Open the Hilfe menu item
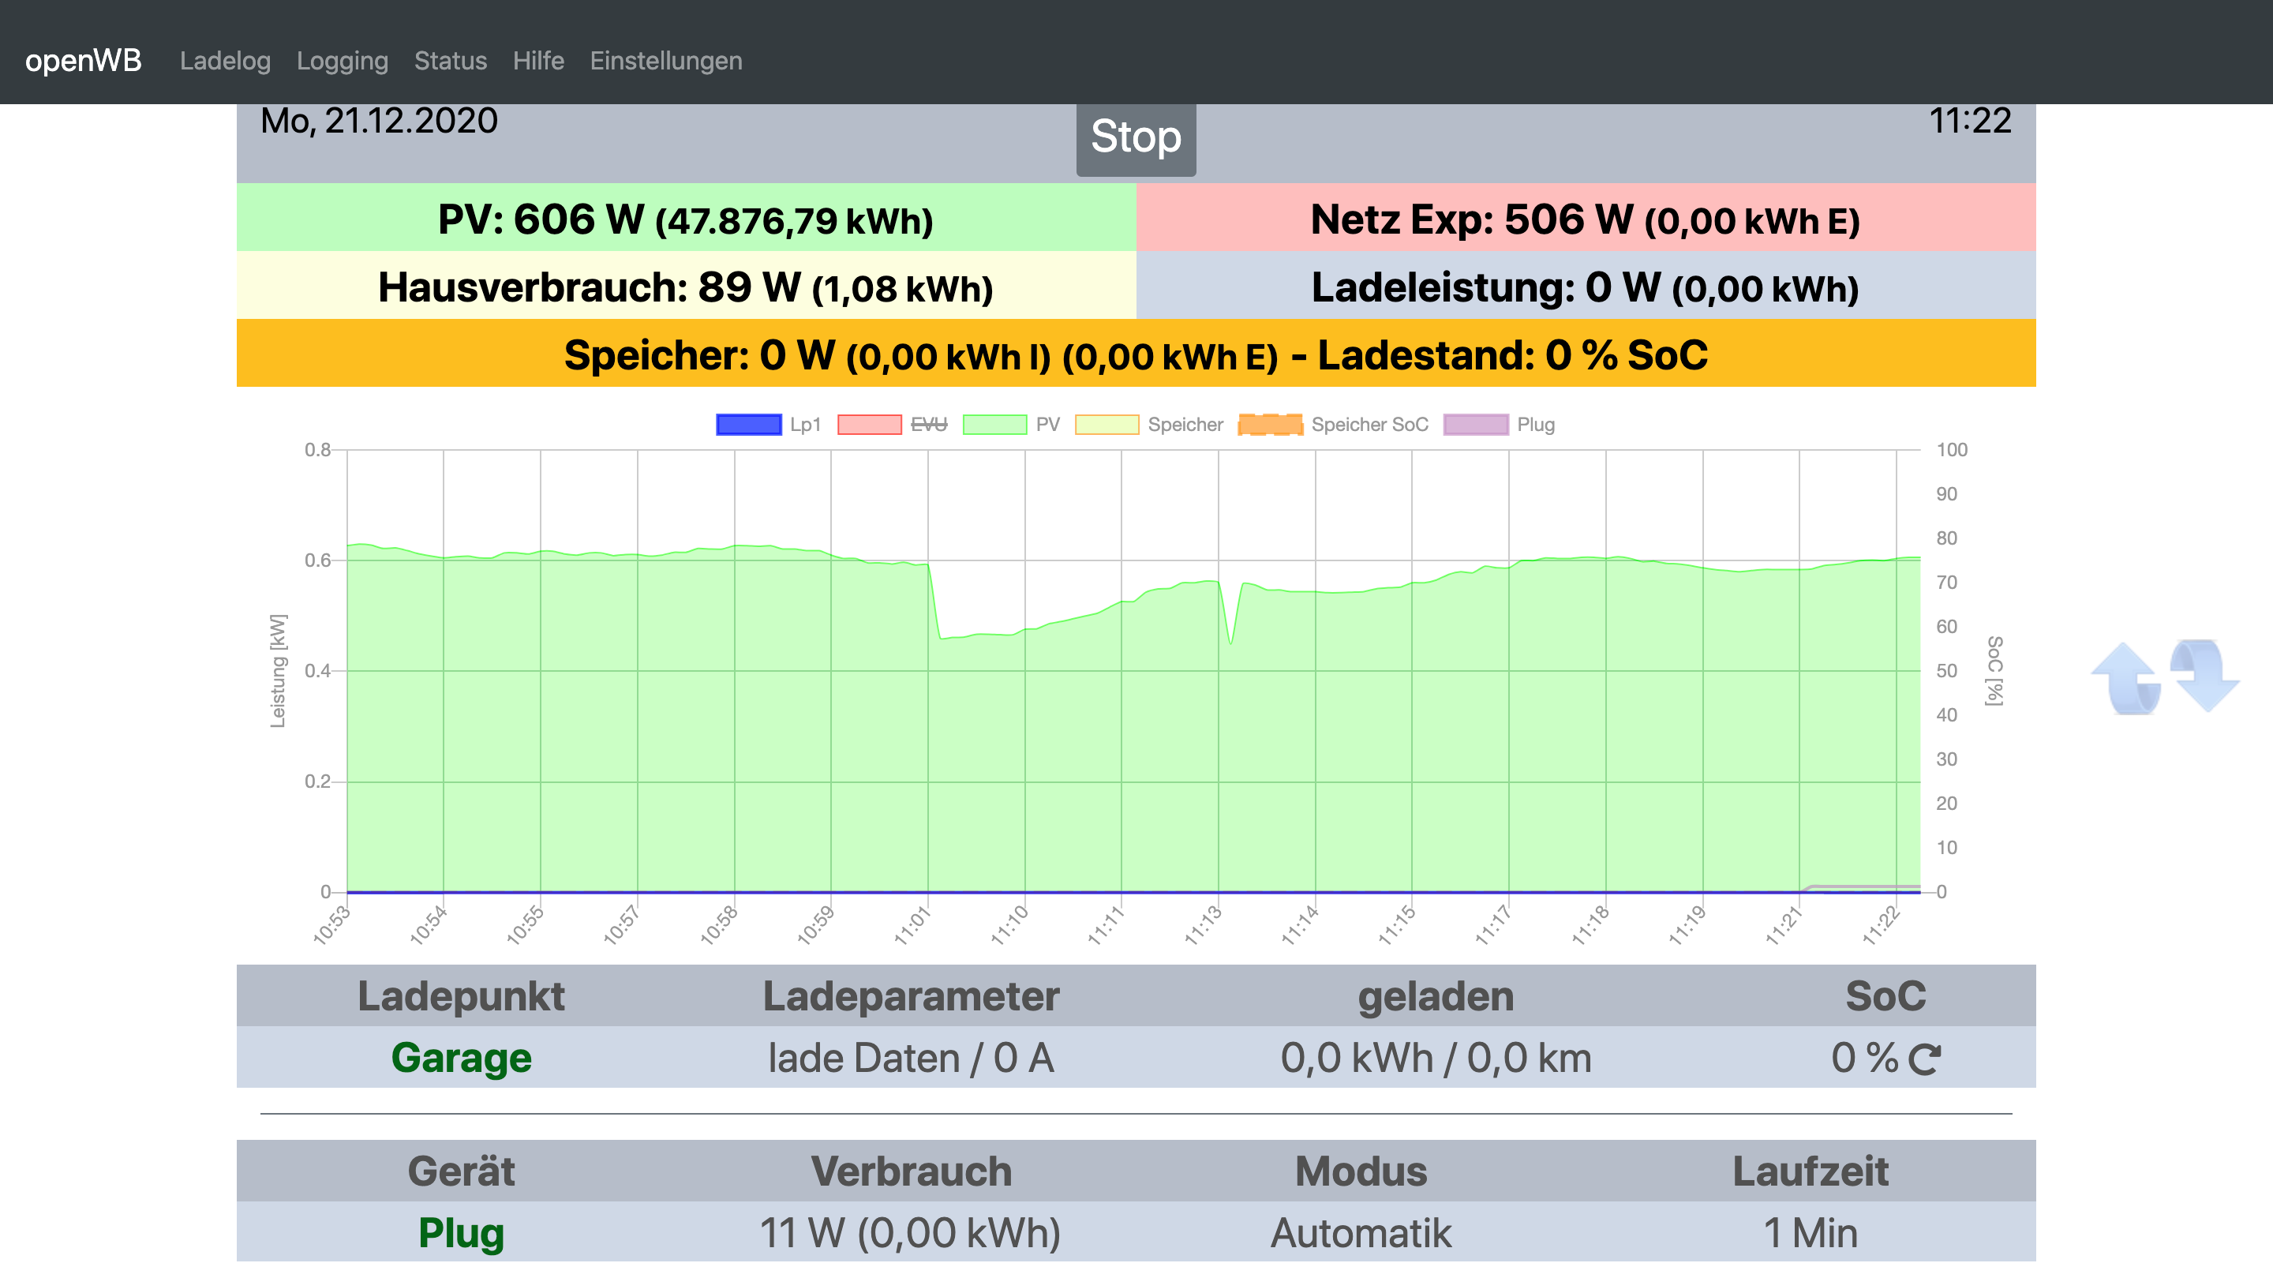 (x=538, y=61)
